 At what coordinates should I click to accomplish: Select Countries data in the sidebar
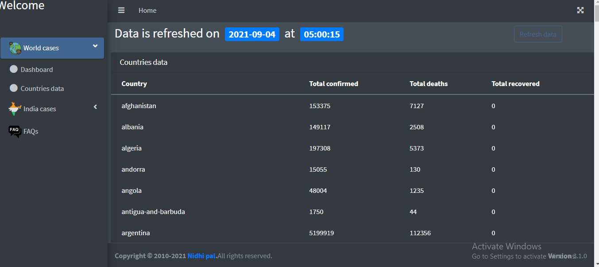42,89
